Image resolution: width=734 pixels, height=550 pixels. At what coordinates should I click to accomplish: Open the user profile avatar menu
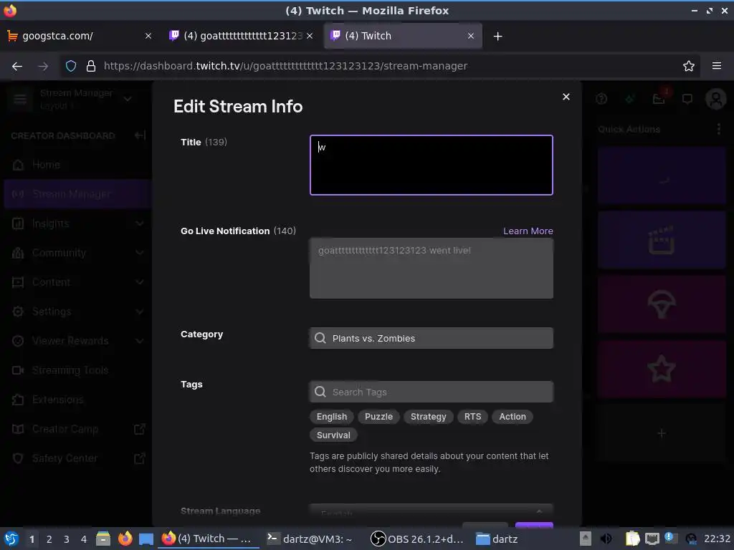pyautogui.click(x=716, y=99)
